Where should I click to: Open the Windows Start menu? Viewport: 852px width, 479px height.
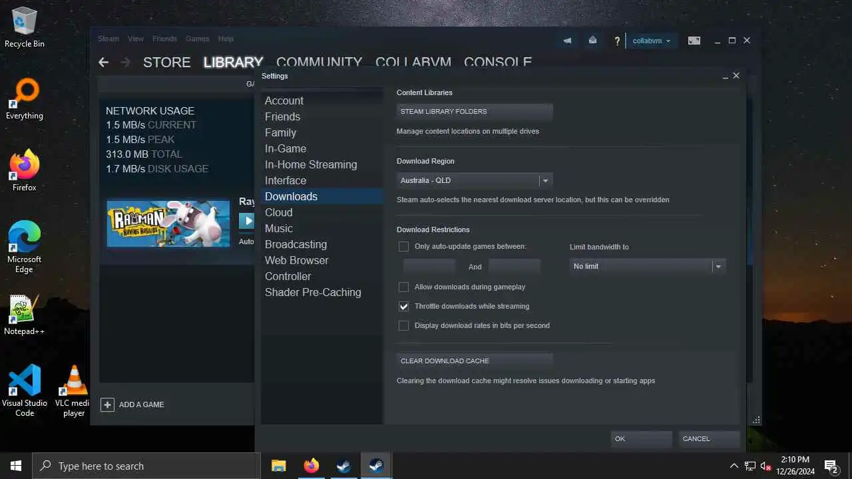click(x=16, y=466)
